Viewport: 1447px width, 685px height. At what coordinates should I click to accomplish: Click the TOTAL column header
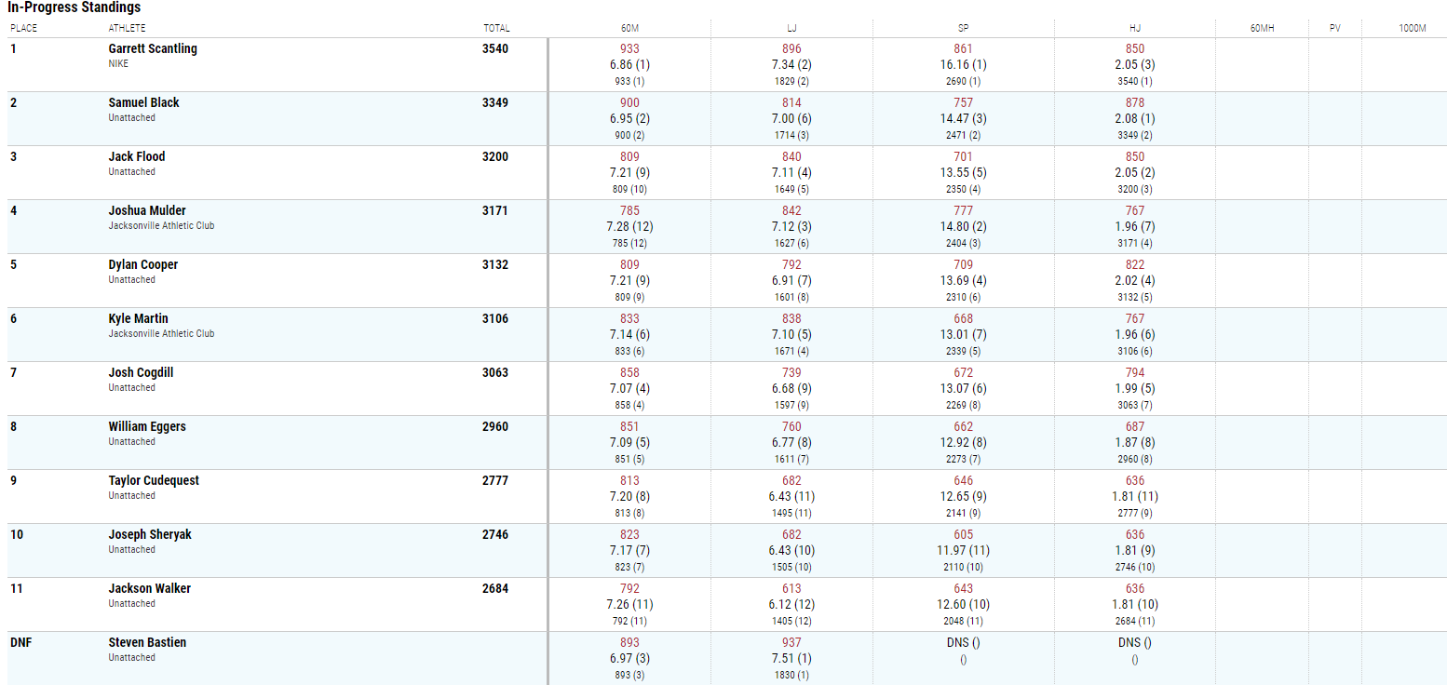click(496, 29)
